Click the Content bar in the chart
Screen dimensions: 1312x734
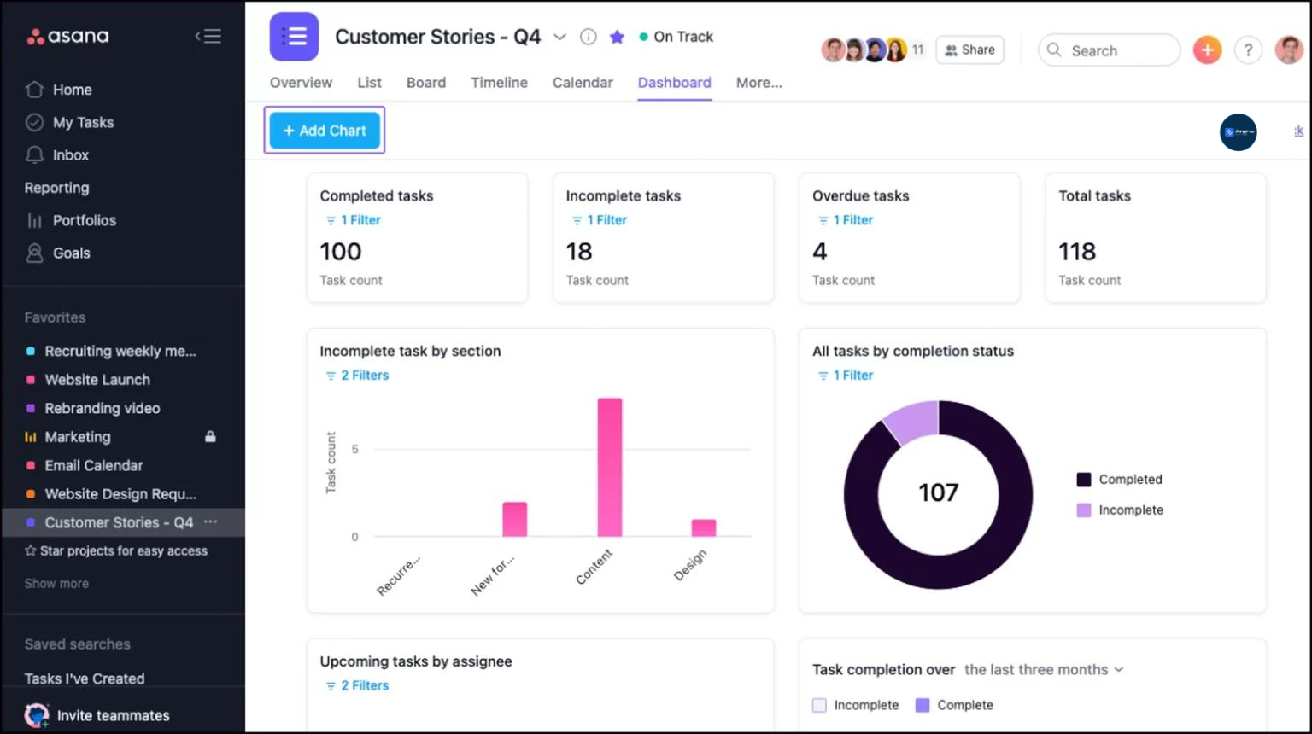(x=610, y=467)
